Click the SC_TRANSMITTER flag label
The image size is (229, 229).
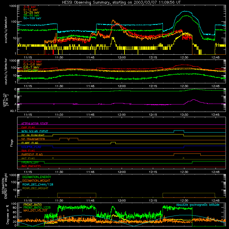[x=33, y=139]
